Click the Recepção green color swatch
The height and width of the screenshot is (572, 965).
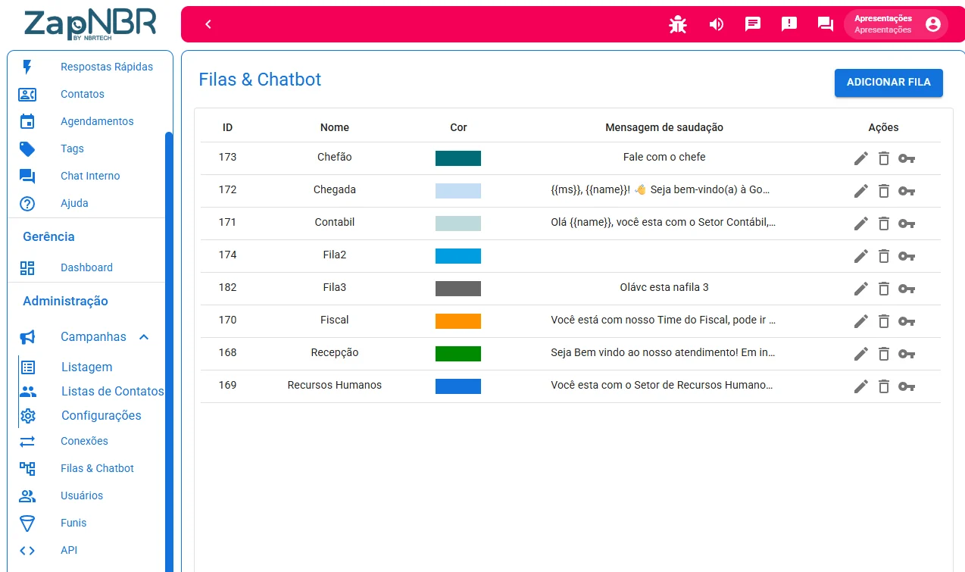tap(458, 353)
